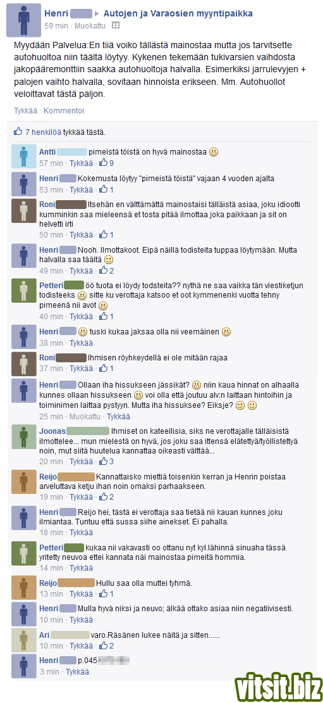Open Joonas's green profile avatar
323x703 pixels.
point(24,437)
